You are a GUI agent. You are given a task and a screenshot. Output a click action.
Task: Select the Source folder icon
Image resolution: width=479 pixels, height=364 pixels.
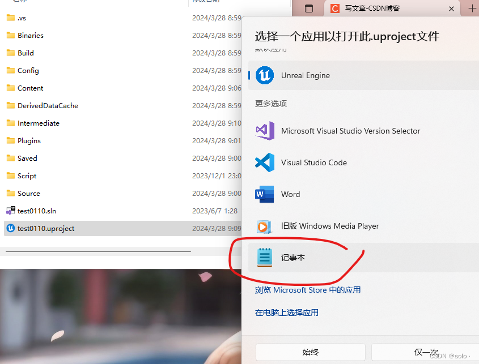click(11, 193)
